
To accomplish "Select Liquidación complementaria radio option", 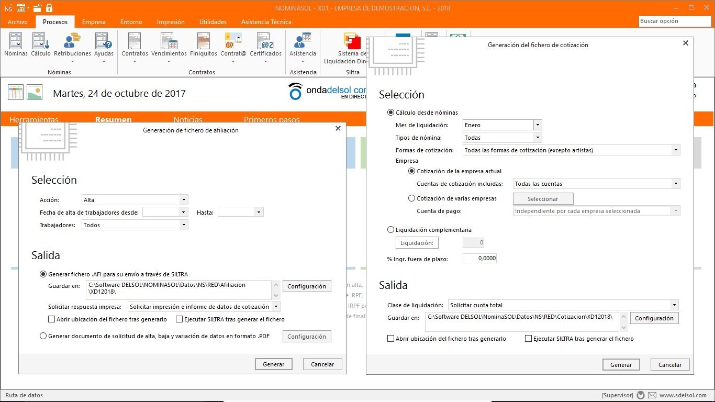I will 390,230.
